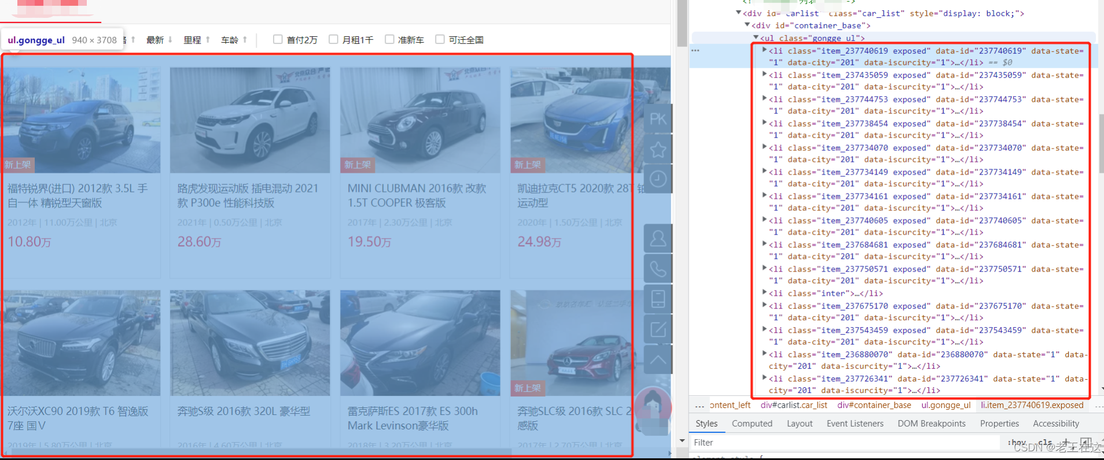Switch to the Styles tab
Image resolution: width=1104 pixels, height=460 pixels.
(706, 424)
